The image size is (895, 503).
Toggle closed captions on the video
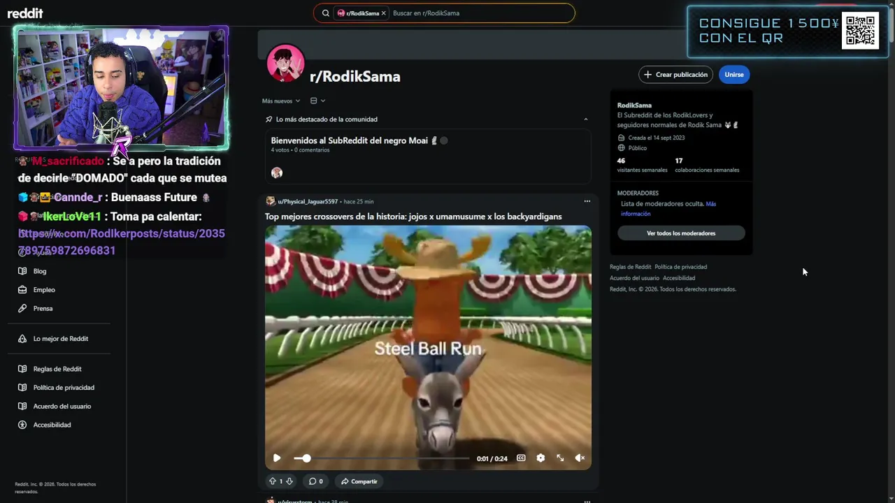[x=521, y=458]
